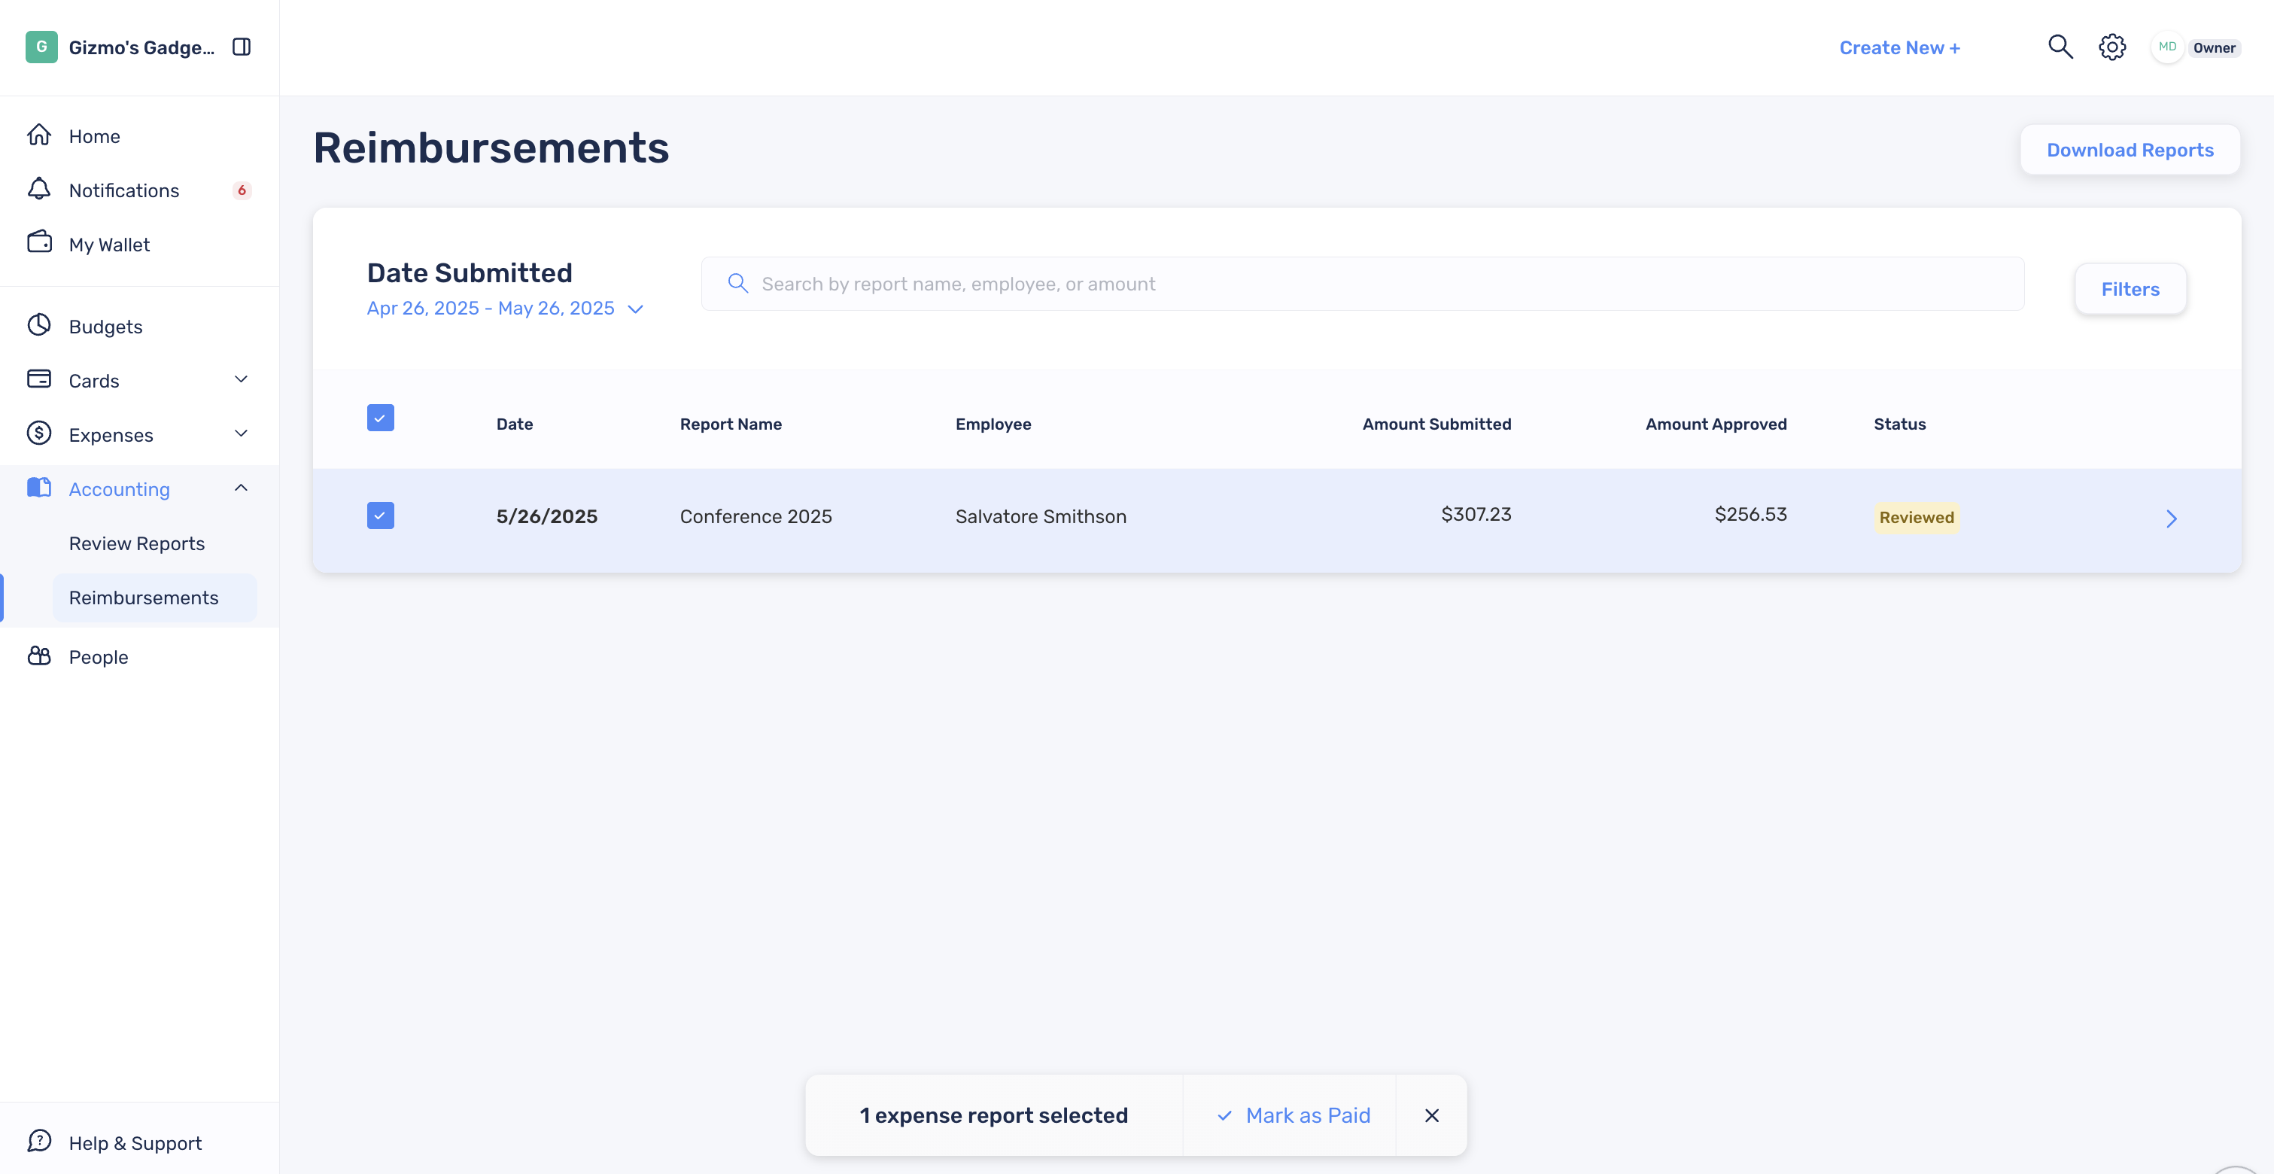Screen dimensions: 2274x1174
Task: Click the green Gizmo's Gadgets logo icon
Action: 41,47
